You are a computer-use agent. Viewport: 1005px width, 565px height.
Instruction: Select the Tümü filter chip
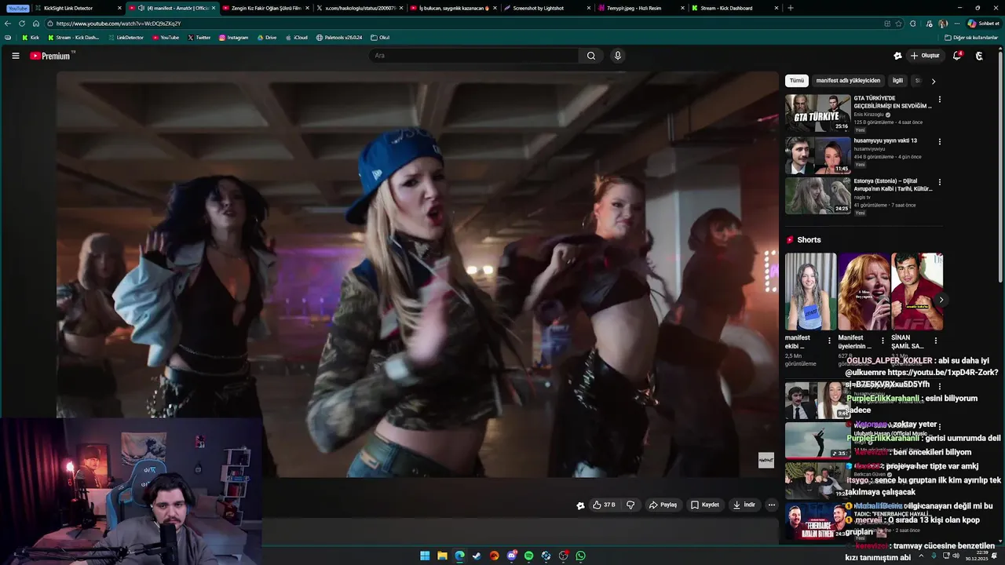(797, 81)
